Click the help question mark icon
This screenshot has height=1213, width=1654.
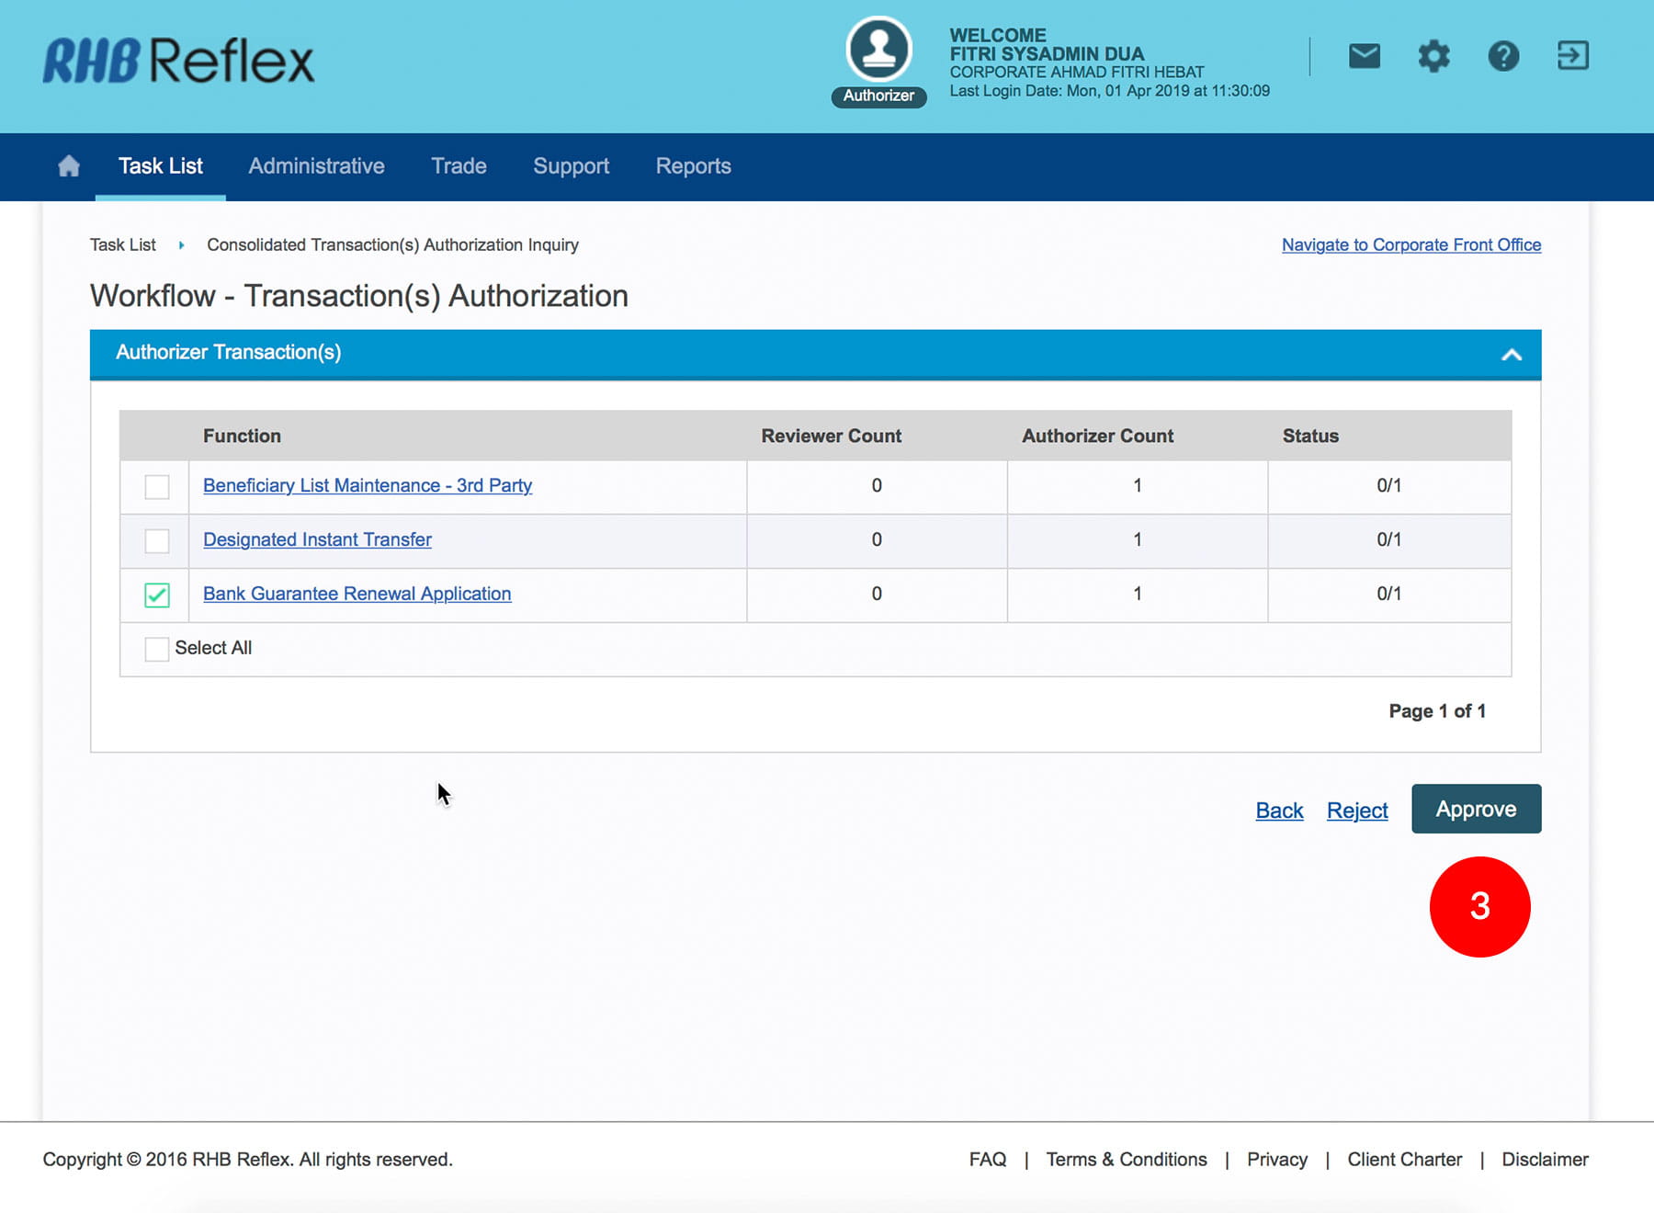pos(1503,56)
